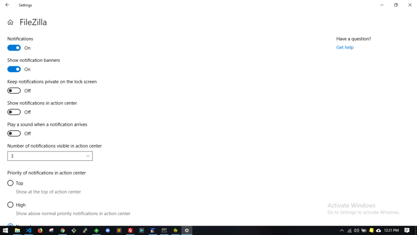Open the Wi-Fi network tray icon
Screen dimensions: 417x235
(x=349, y=230)
